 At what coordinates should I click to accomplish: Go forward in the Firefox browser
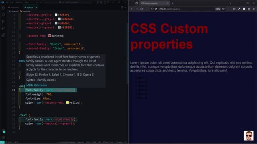(137, 9)
